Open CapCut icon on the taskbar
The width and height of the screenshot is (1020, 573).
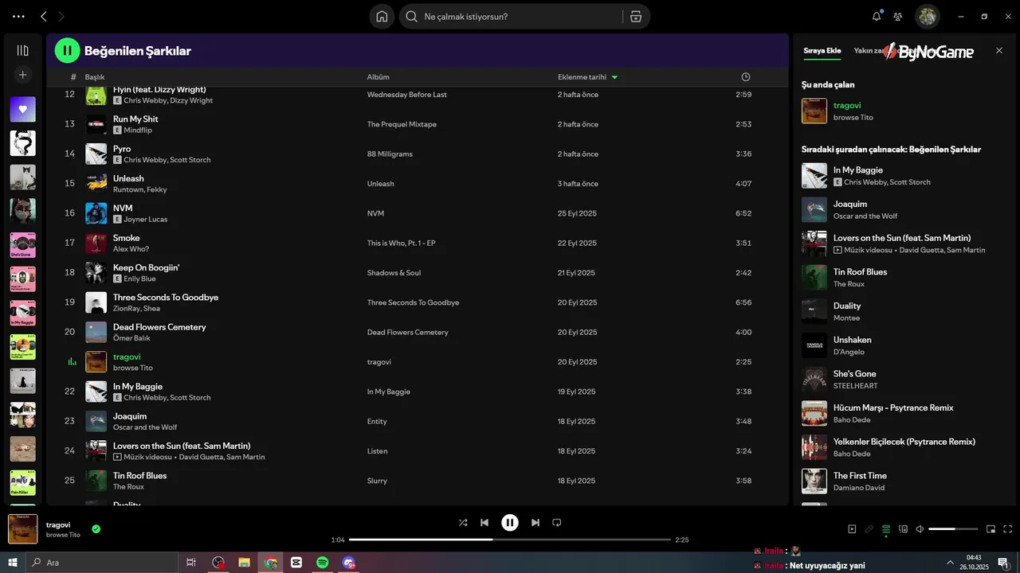coord(296,563)
